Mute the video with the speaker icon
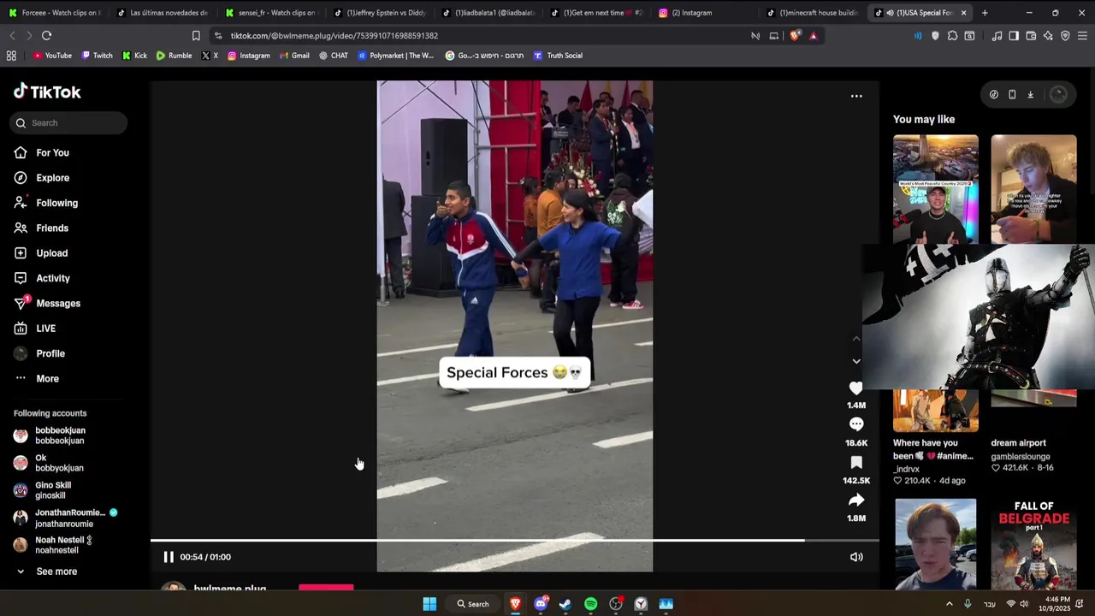The image size is (1095, 616). coord(856,557)
